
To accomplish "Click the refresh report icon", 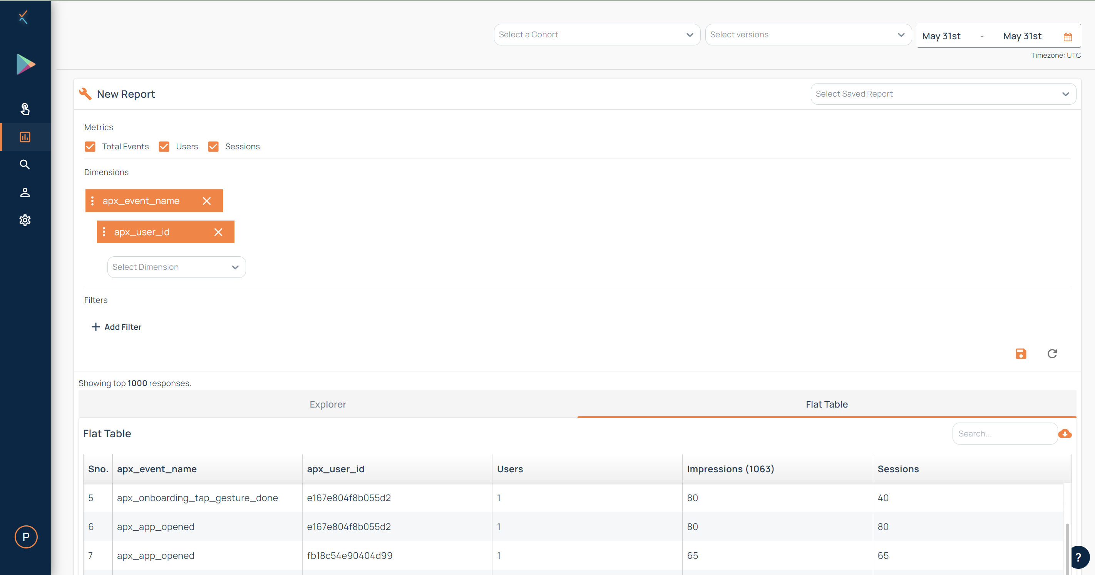I will pyautogui.click(x=1052, y=354).
